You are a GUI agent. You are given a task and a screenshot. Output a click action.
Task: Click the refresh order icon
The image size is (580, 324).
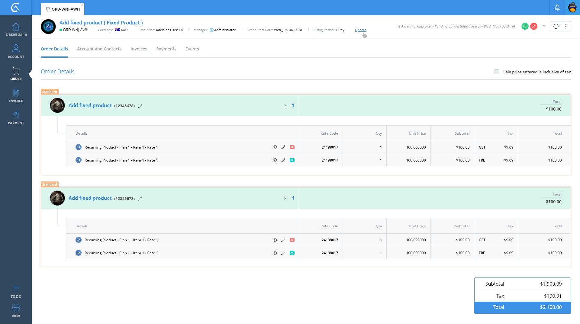coord(556,26)
